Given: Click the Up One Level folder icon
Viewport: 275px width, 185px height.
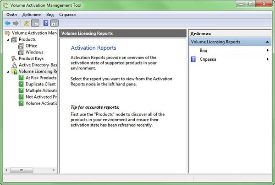Looking at the screenshot, I should (x=27, y=23).
